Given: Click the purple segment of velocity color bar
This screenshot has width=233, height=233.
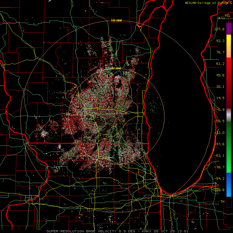Looking at the screenshot, I should tap(229, 29).
